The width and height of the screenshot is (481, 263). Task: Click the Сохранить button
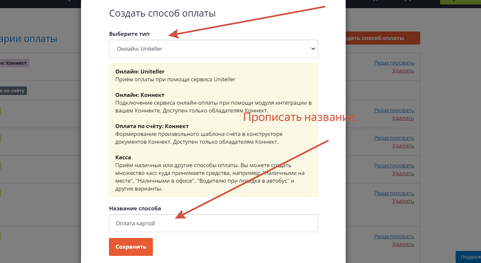click(131, 247)
